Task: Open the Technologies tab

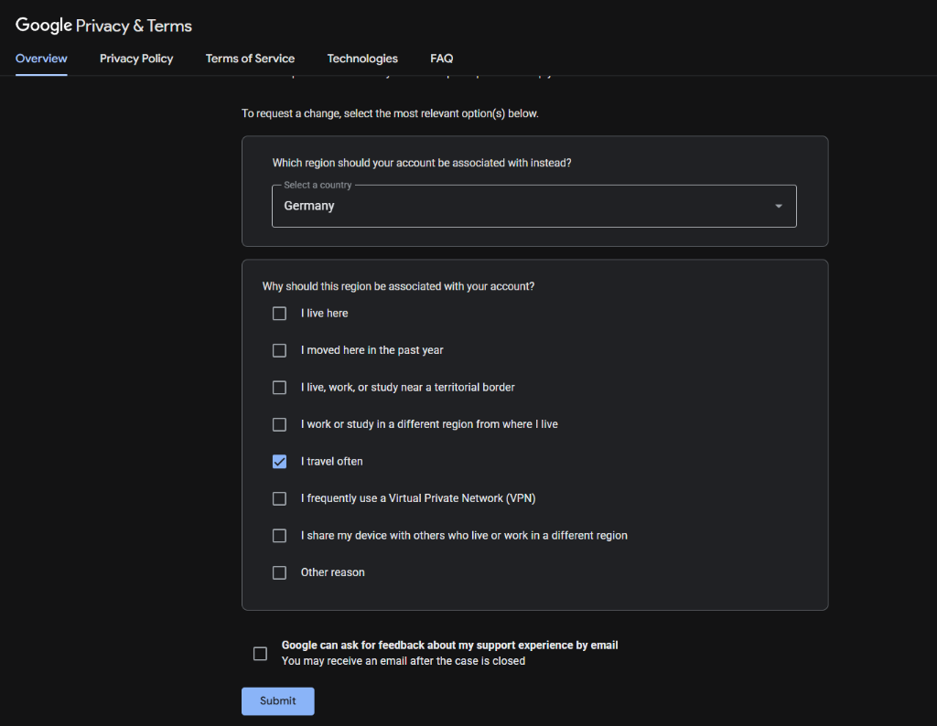Action: click(x=362, y=59)
